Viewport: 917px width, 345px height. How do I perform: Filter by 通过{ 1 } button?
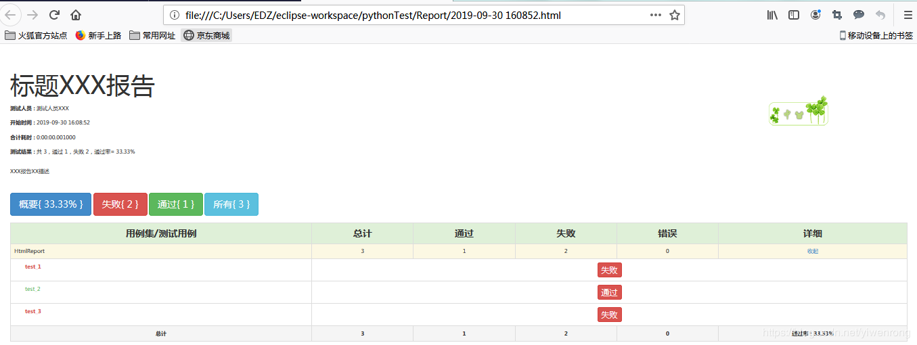[x=176, y=204]
